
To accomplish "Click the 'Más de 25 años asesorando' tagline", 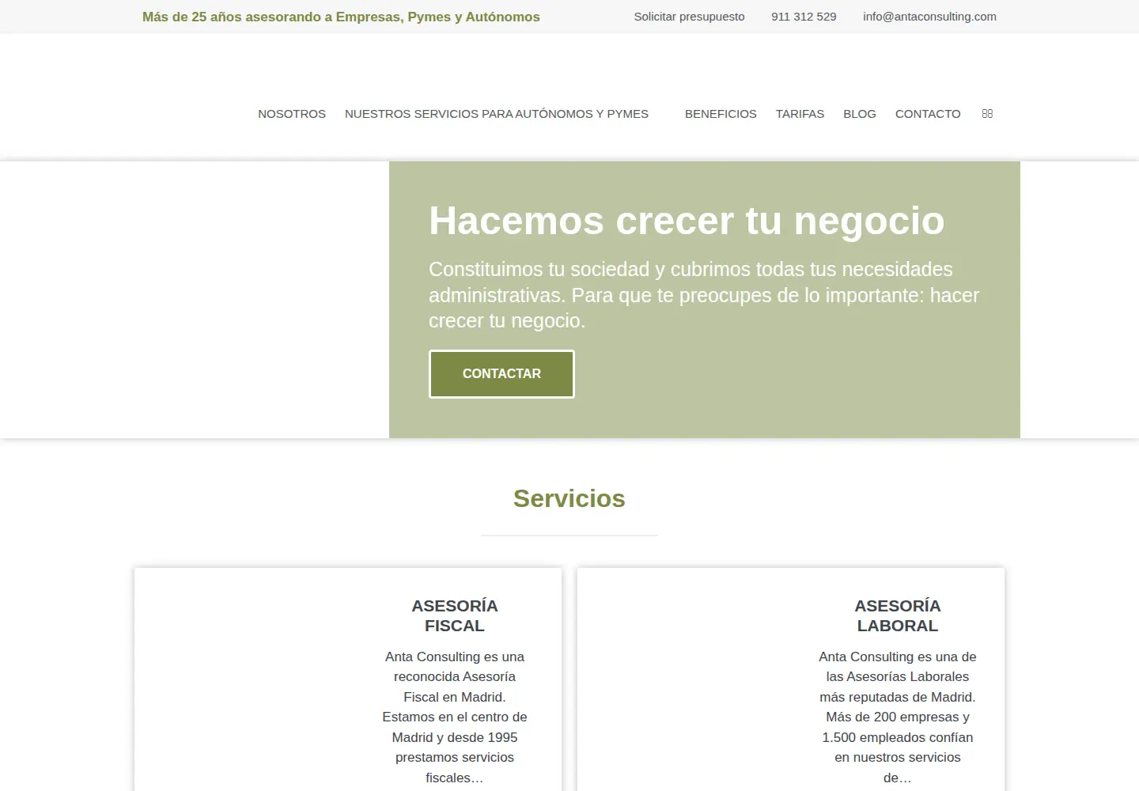I will (341, 17).
